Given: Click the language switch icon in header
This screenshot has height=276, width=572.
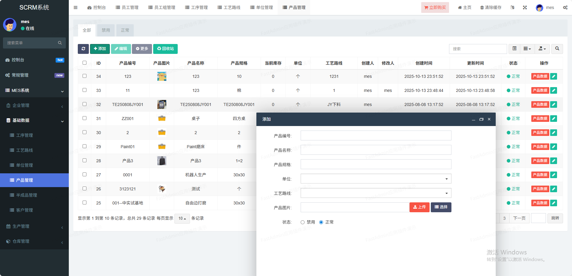Looking at the screenshot, I should tap(512, 7).
